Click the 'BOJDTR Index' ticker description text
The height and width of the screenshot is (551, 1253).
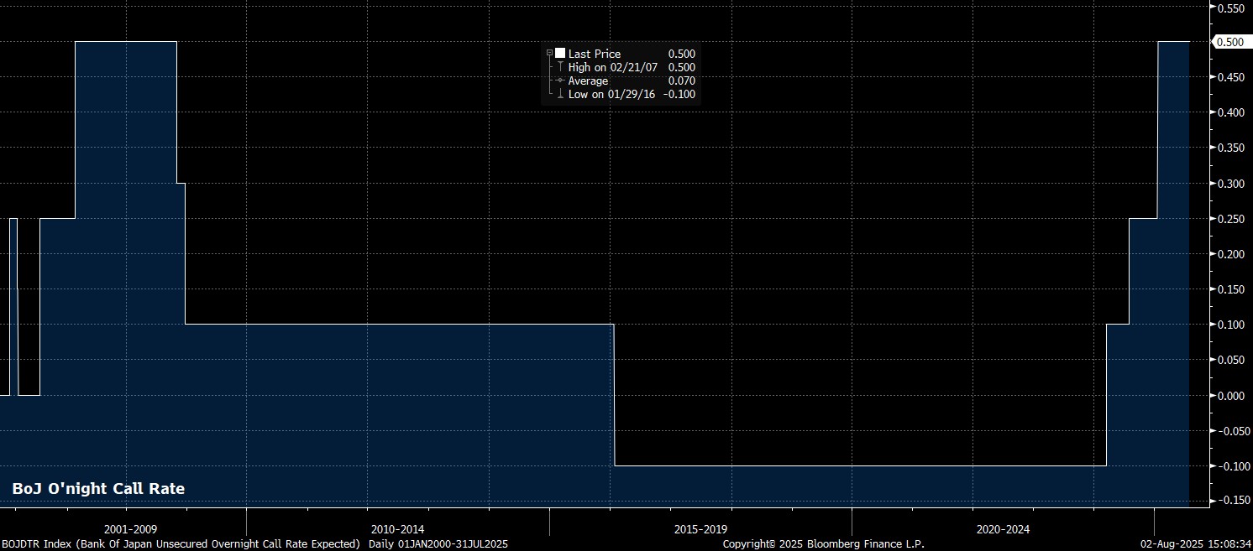[181, 544]
